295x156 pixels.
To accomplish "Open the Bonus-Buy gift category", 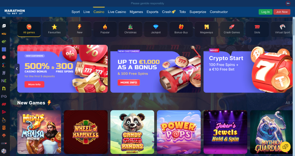I will pos(181,29).
